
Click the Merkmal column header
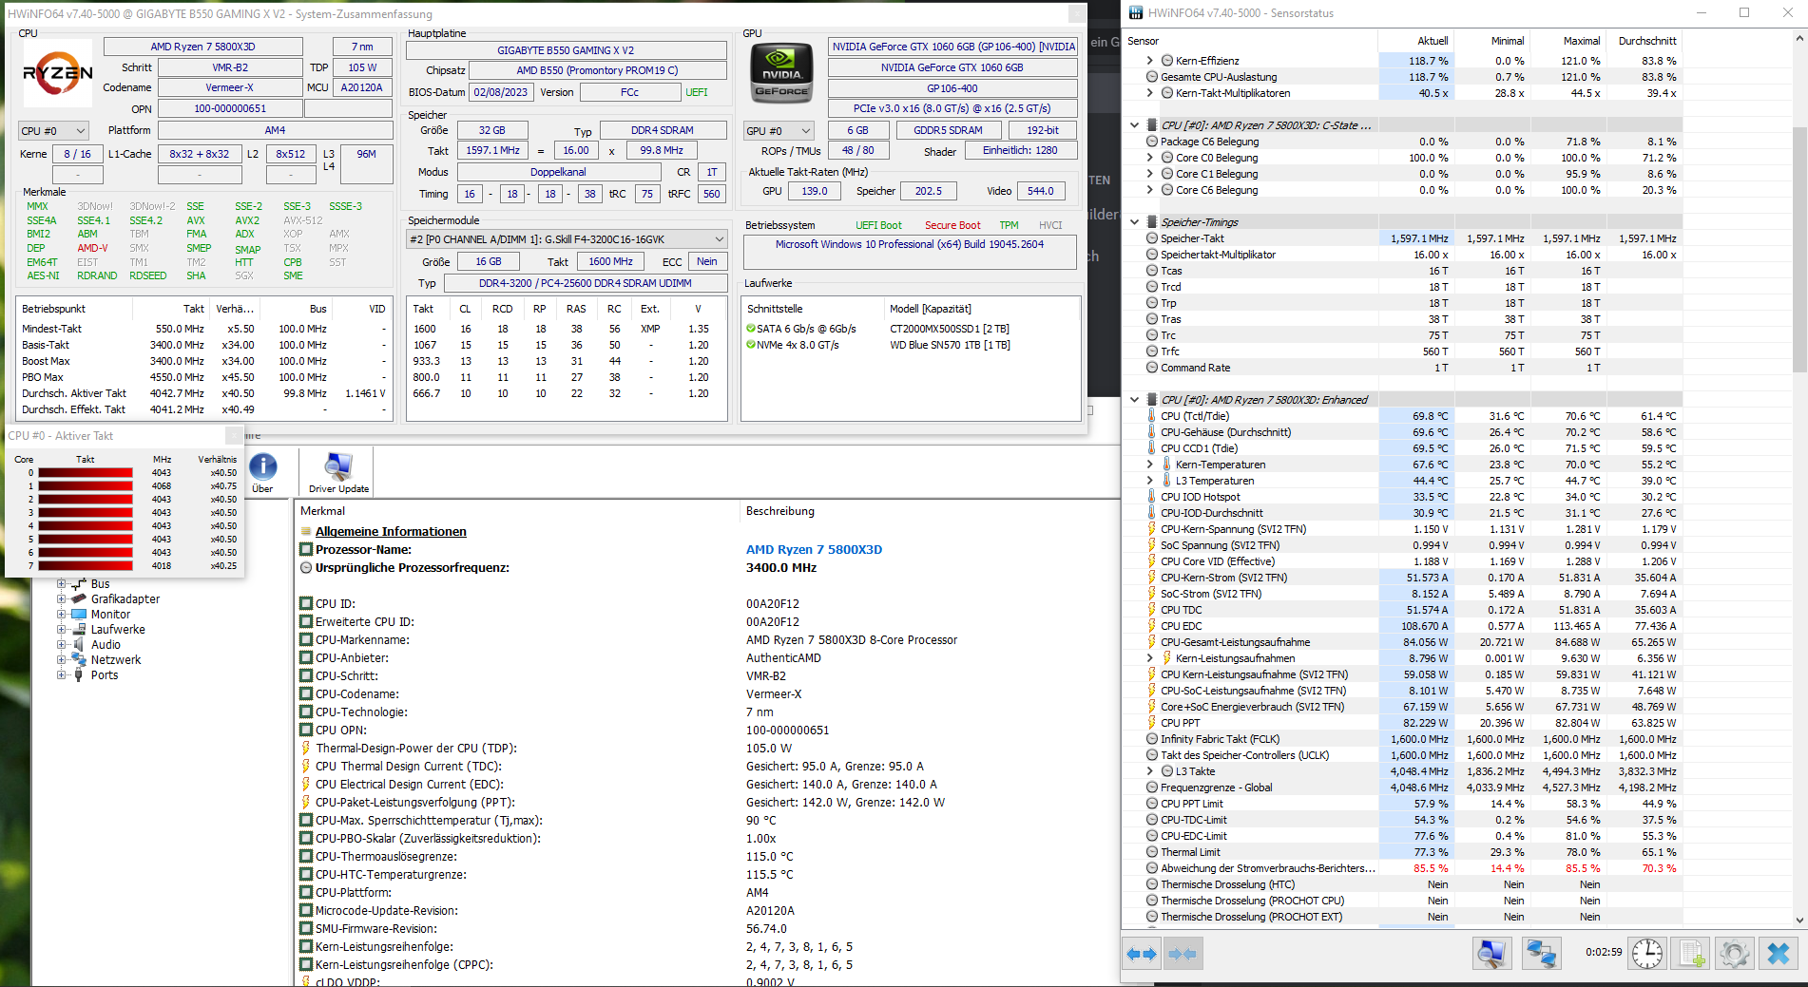pos(516,511)
